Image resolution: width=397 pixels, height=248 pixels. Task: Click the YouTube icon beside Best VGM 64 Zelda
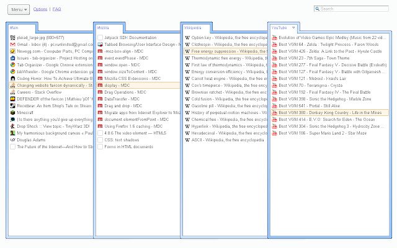tap(274, 45)
